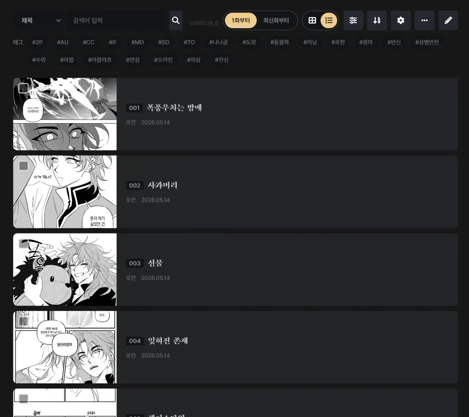The height and width of the screenshot is (417, 469).
Task: Filter by the #IF tag
Action: (113, 42)
